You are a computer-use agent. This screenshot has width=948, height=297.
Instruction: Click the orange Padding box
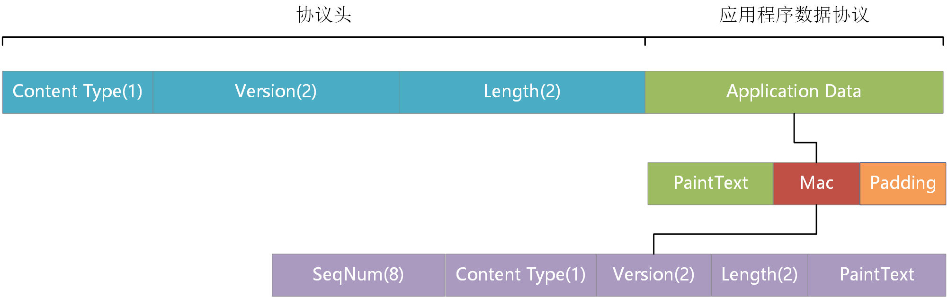903,183
